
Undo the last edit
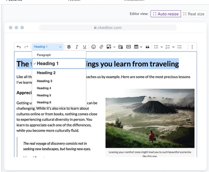coord(19,47)
